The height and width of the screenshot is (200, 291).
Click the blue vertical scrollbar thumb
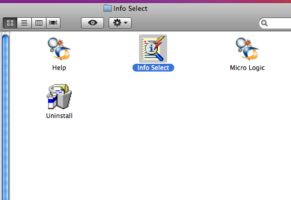pyautogui.click(x=5, y=117)
